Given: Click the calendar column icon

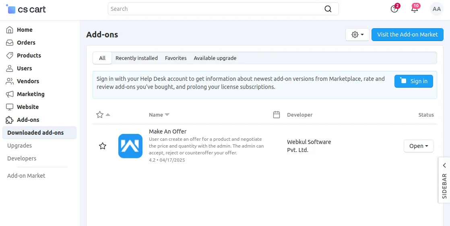Looking at the screenshot, I should click(x=277, y=115).
